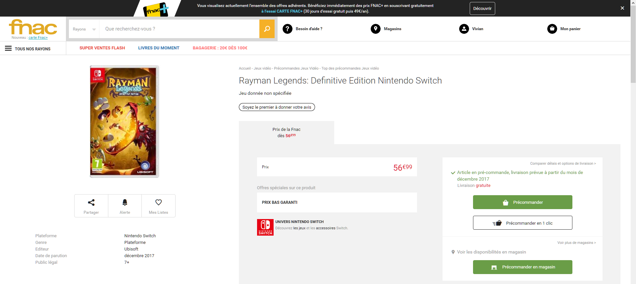Select the Prix de la Fnac tab
Screen dimensions: 636x284
[x=287, y=133]
